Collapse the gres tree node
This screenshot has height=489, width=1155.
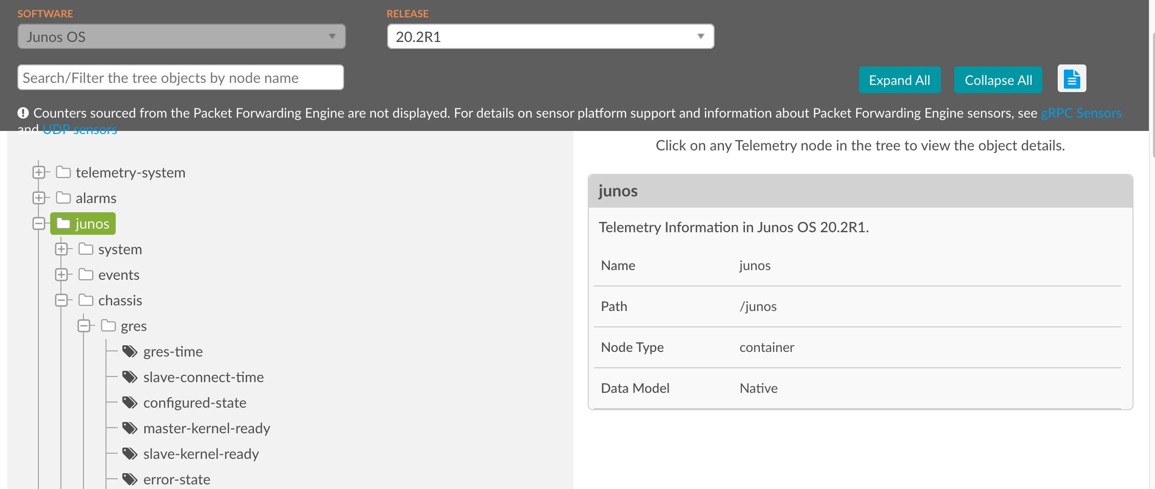pos(84,325)
